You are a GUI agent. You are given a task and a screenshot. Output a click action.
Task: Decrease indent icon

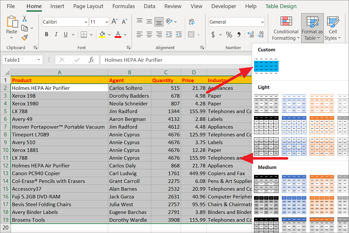169,35
